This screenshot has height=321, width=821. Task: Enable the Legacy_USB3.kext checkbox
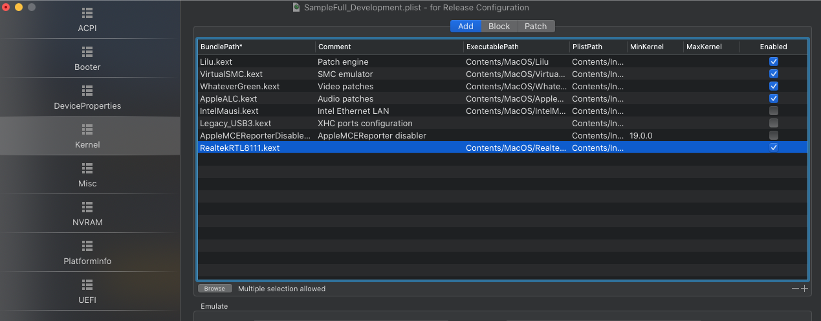[774, 123]
